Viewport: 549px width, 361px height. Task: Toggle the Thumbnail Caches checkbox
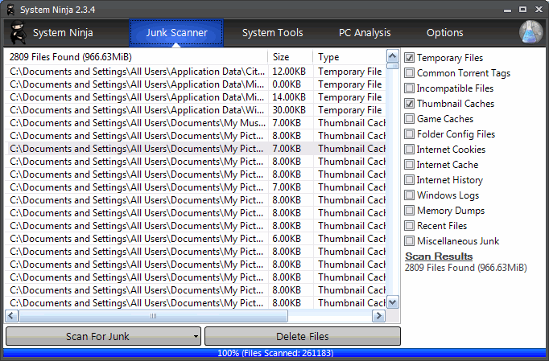[x=410, y=104]
